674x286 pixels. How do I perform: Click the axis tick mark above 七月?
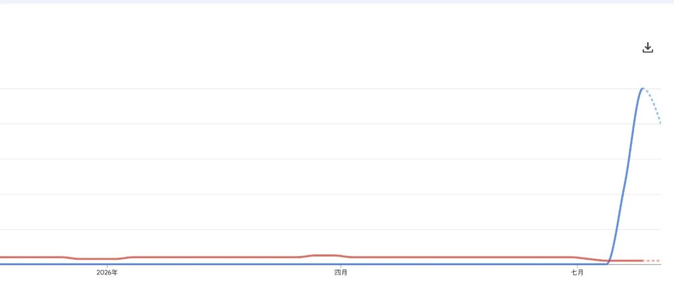[578, 266]
